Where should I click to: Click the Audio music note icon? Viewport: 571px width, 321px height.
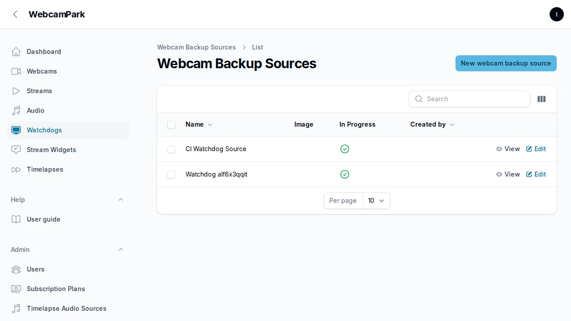(x=16, y=111)
